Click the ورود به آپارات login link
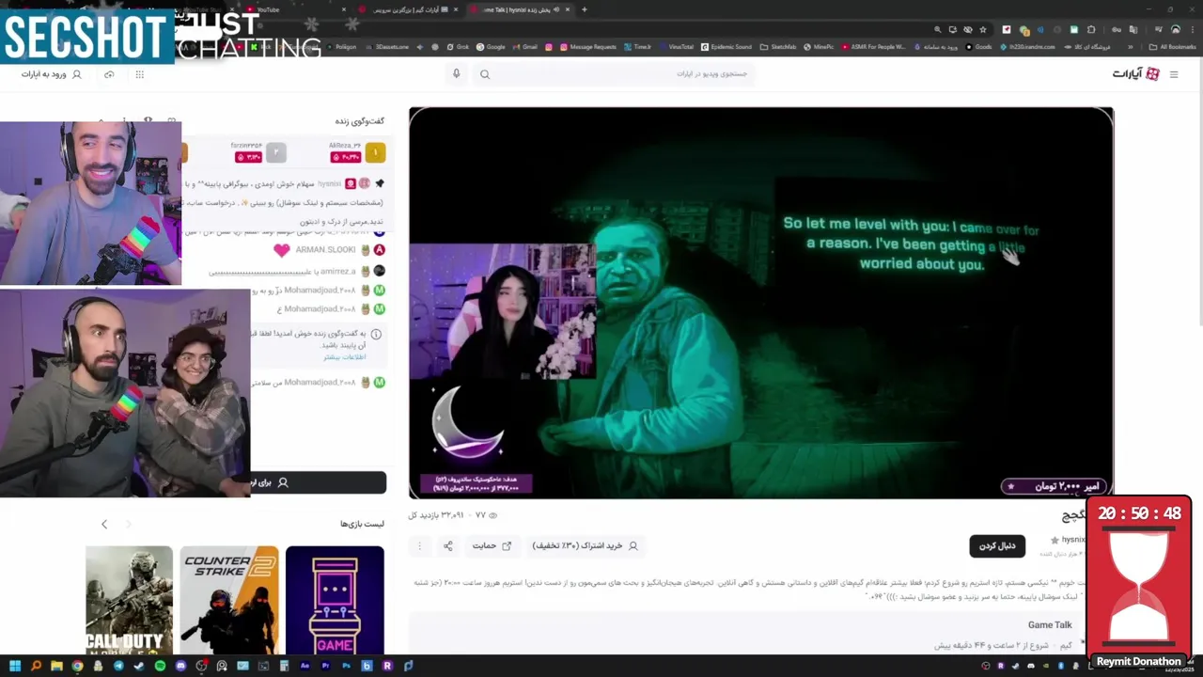The width and height of the screenshot is (1203, 677). point(52,74)
